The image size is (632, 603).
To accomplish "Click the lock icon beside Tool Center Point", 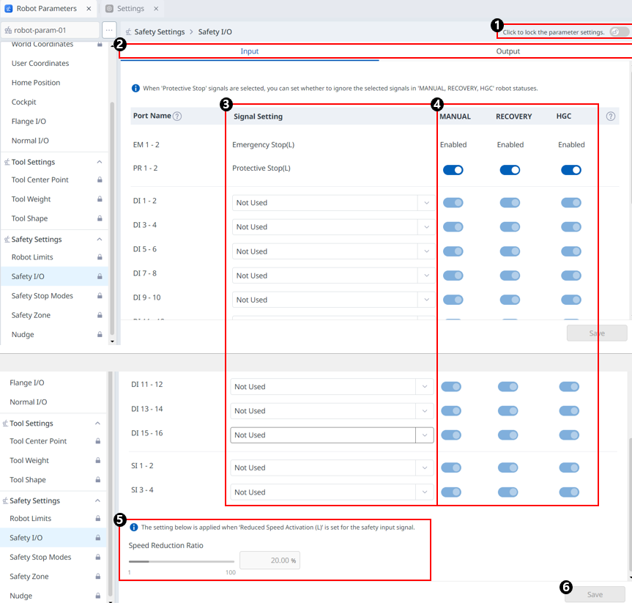I will pyautogui.click(x=100, y=180).
